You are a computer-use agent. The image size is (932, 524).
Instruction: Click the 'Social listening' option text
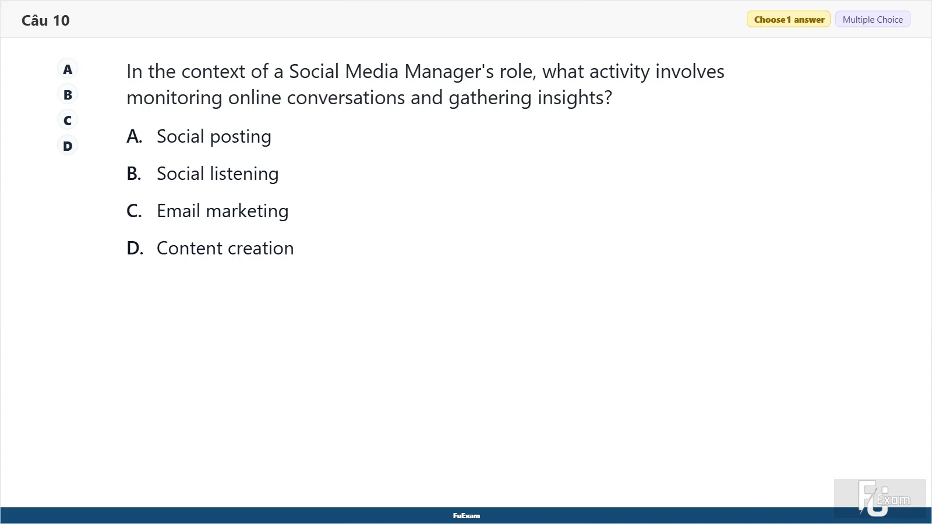coord(217,174)
